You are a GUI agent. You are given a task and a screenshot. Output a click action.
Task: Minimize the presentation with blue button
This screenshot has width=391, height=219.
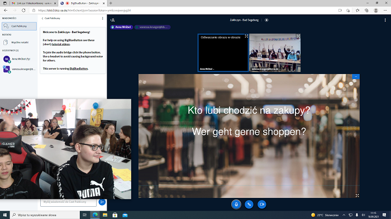[356, 76]
